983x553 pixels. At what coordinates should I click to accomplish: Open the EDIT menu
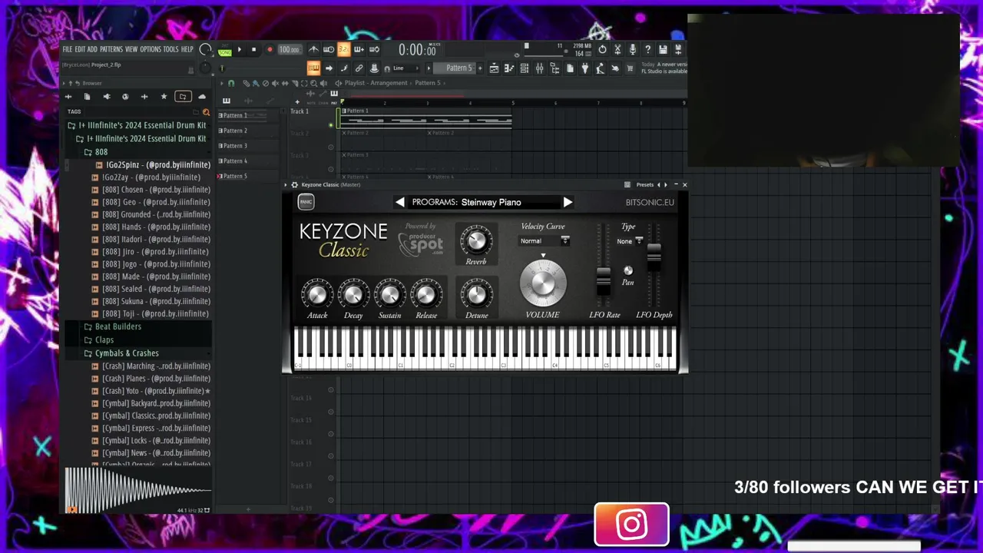(80, 49)
